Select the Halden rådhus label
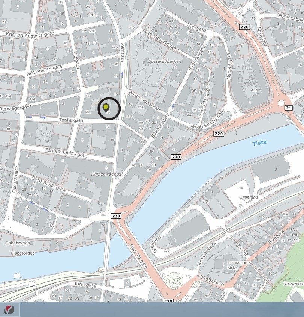304x317 pixels. pyautogui.click(x=106, y=174)
